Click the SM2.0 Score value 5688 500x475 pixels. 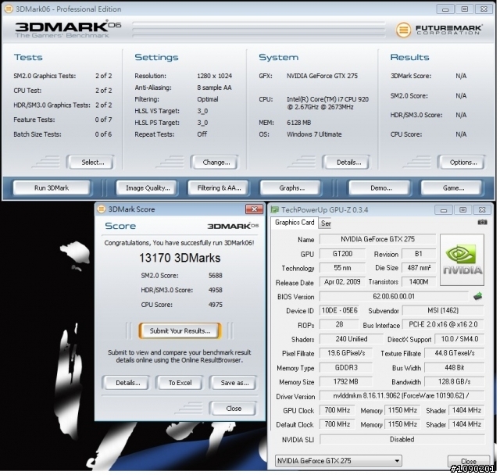click(x=216, y=276)
